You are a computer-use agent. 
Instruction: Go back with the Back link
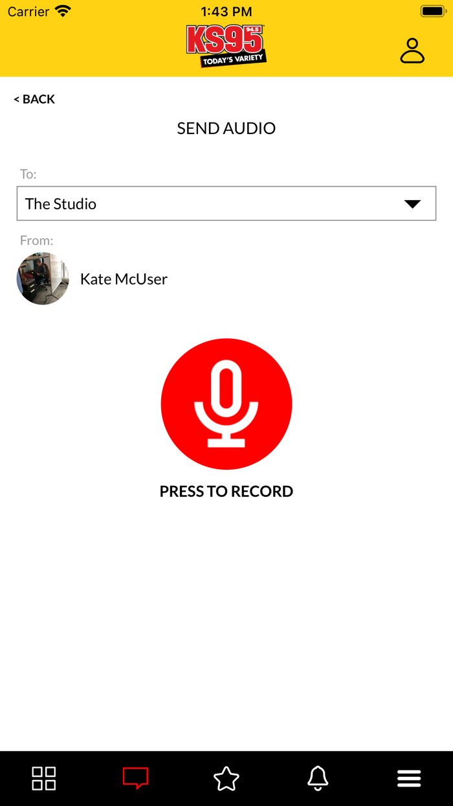coord(34,99)
